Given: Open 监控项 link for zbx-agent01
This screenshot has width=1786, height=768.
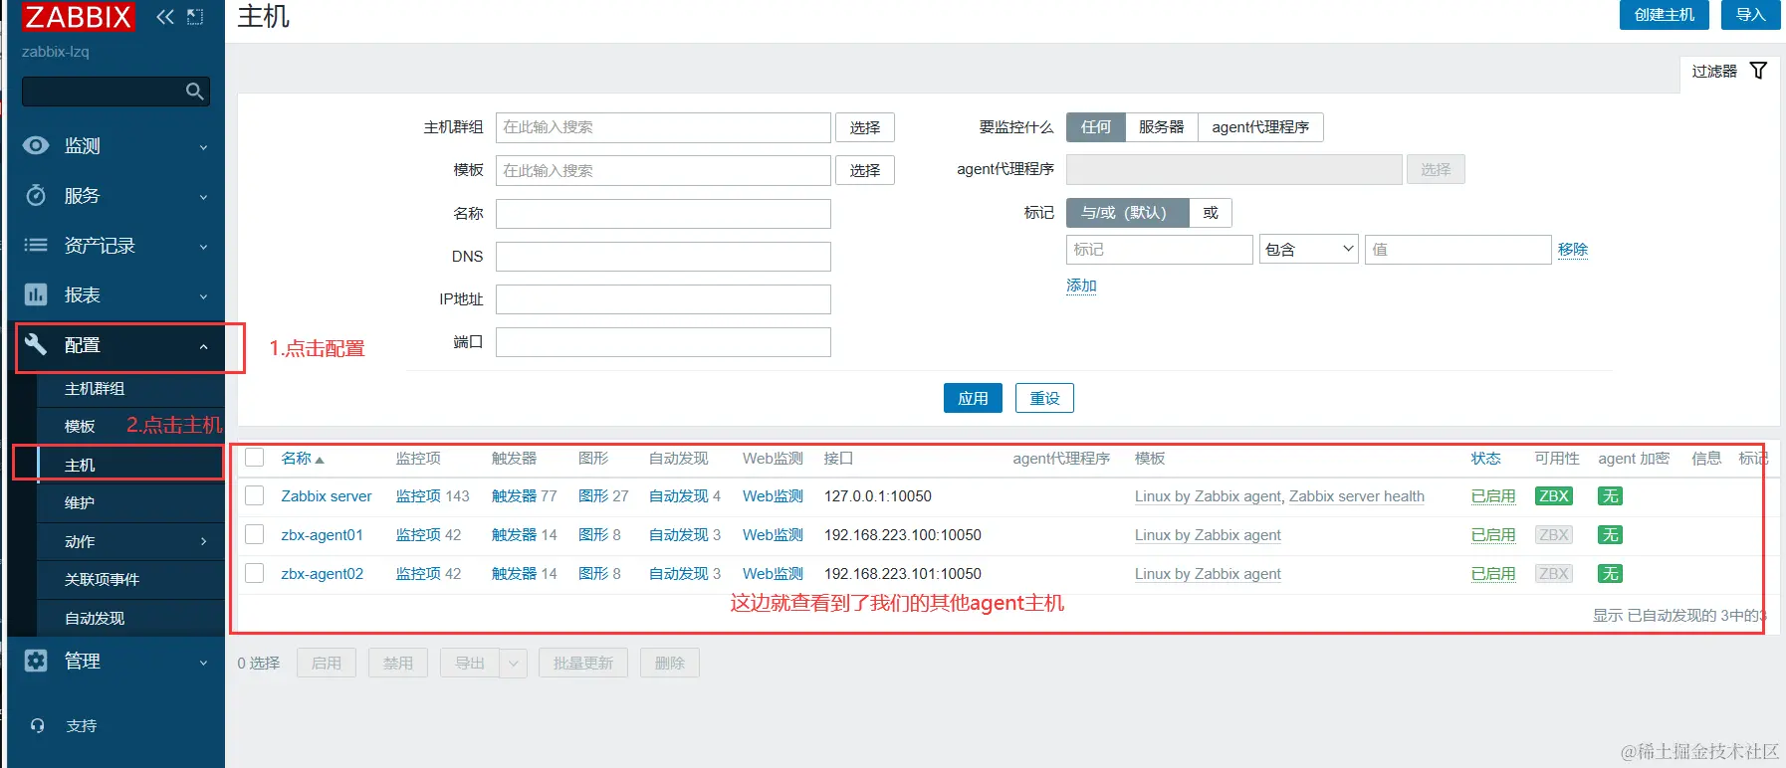Looking at the screenshot, I should [x=418, y=535].
